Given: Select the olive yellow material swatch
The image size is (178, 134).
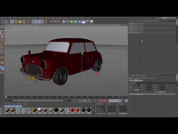Looking at the screenshot, I should click(34, 110).
